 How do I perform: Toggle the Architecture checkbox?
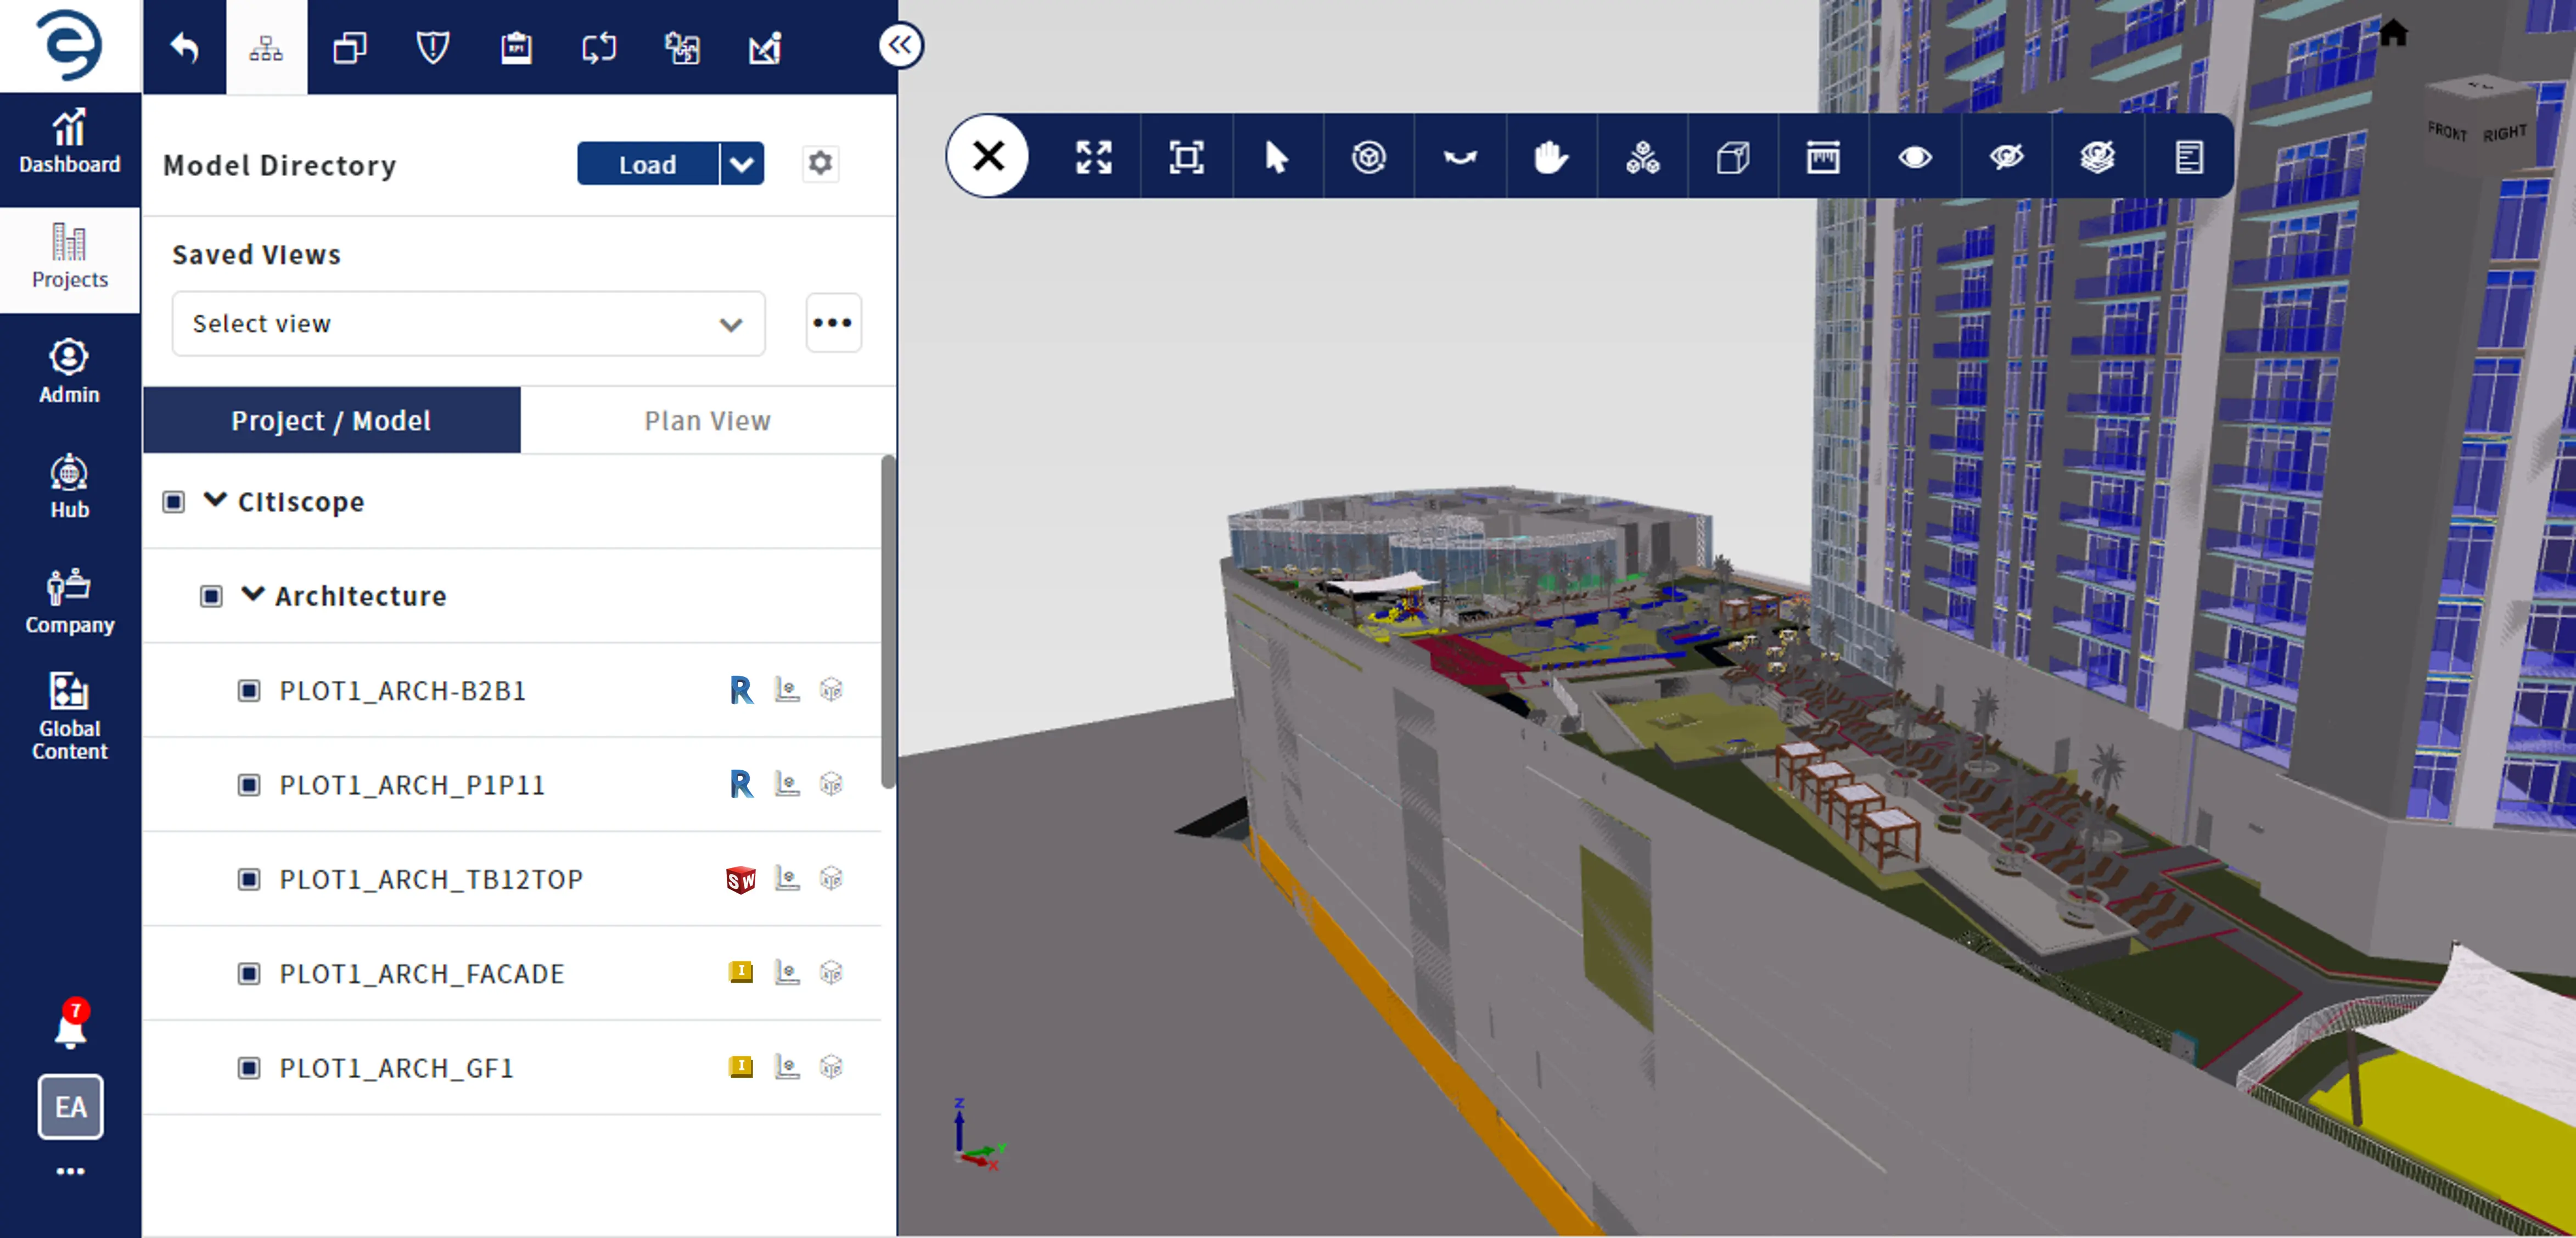[x=211, y=596]
